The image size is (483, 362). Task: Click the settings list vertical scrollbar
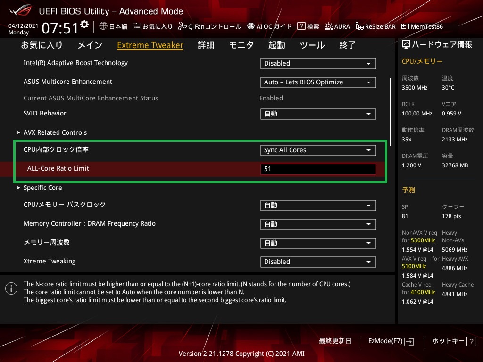pyautogui.click(x=391, y=112)
